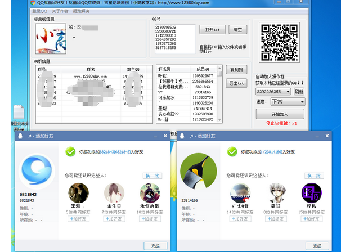This screenshot has height=252, width=341.
Task: Open the logged-in QQ number dropdown
Action: pyautogui.click(x=273, y=92)
